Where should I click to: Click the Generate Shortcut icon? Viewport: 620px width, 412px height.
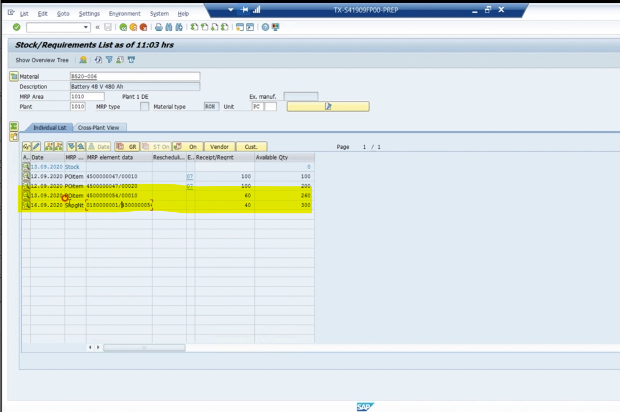click(250, 27)
